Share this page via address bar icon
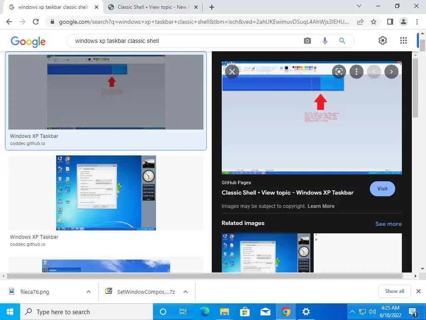426x320 pixels. pyautogui.click(x=360, y=22)
